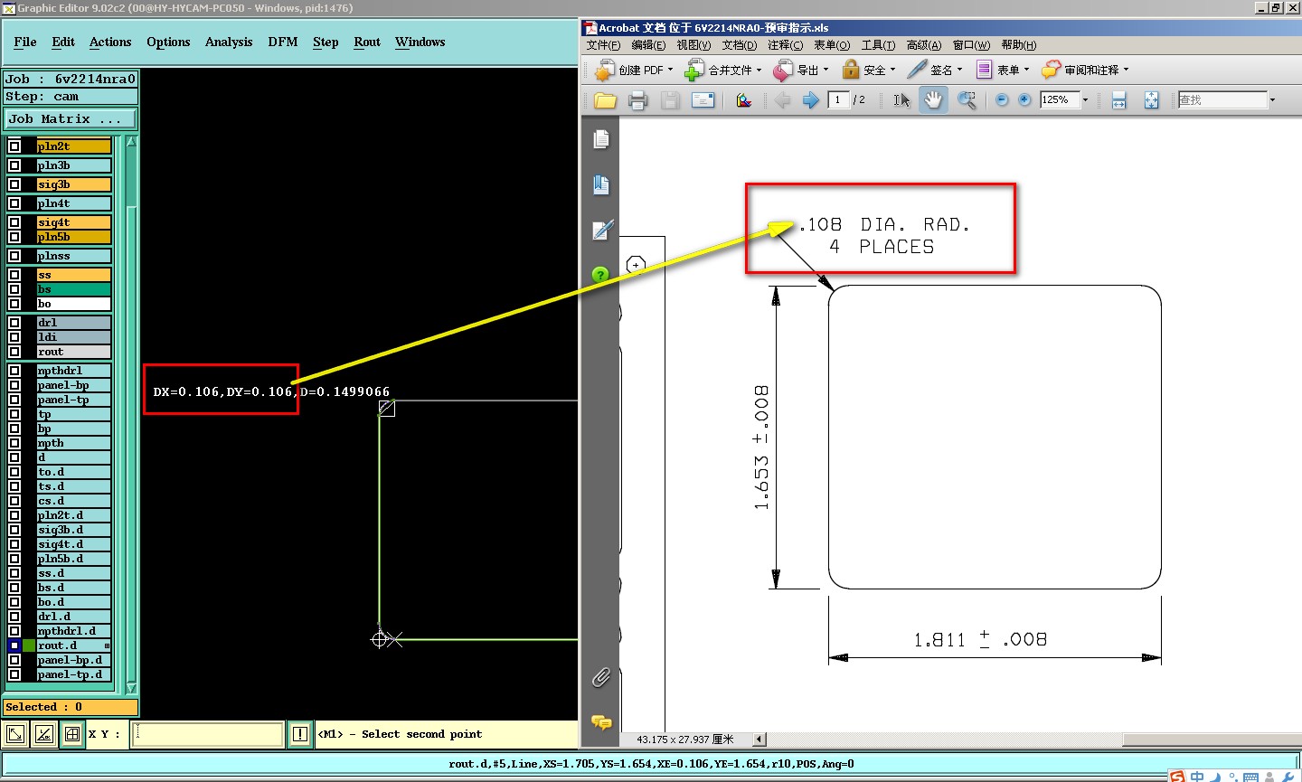Screen dimensions: 1302x782
Task: Choose the Select text cursor tool
Action: click(x=901, y=100)
